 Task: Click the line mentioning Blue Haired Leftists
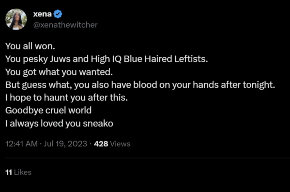106,59
